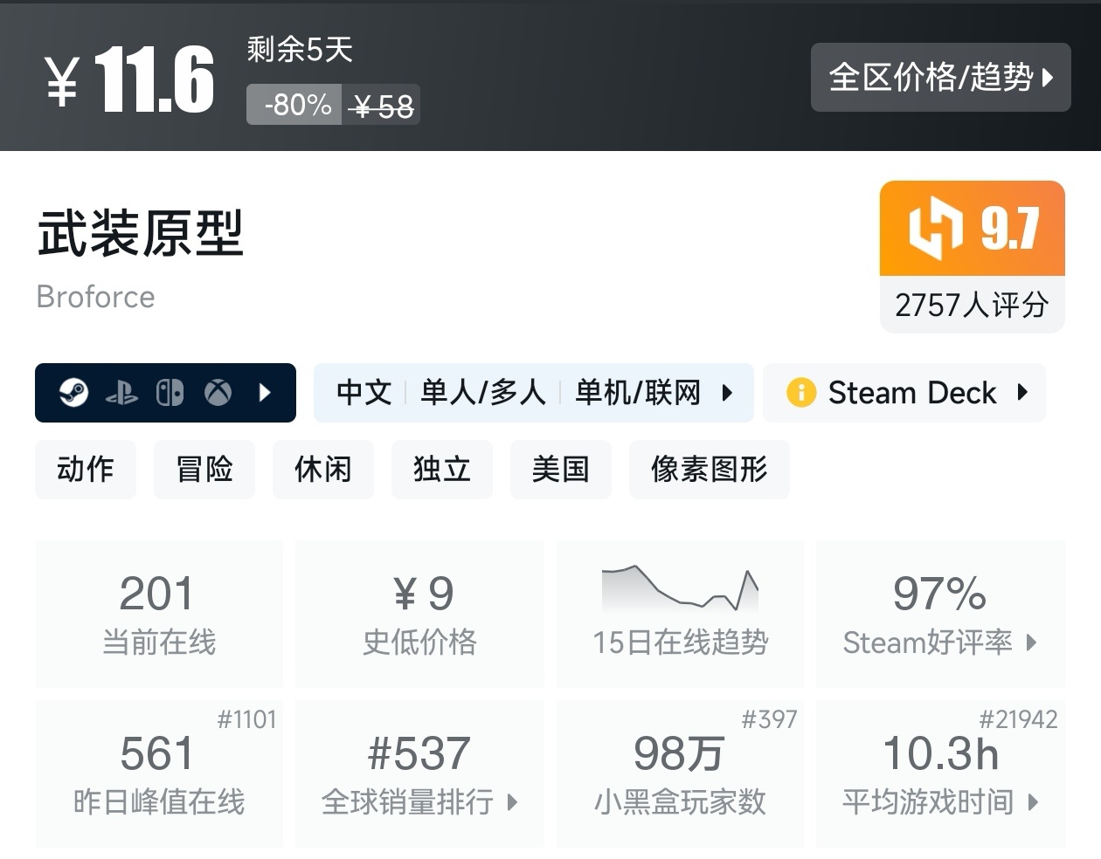The image size is (1101, 859).
Task: Click the Xbox platform icon
Action: coord(218,393)
